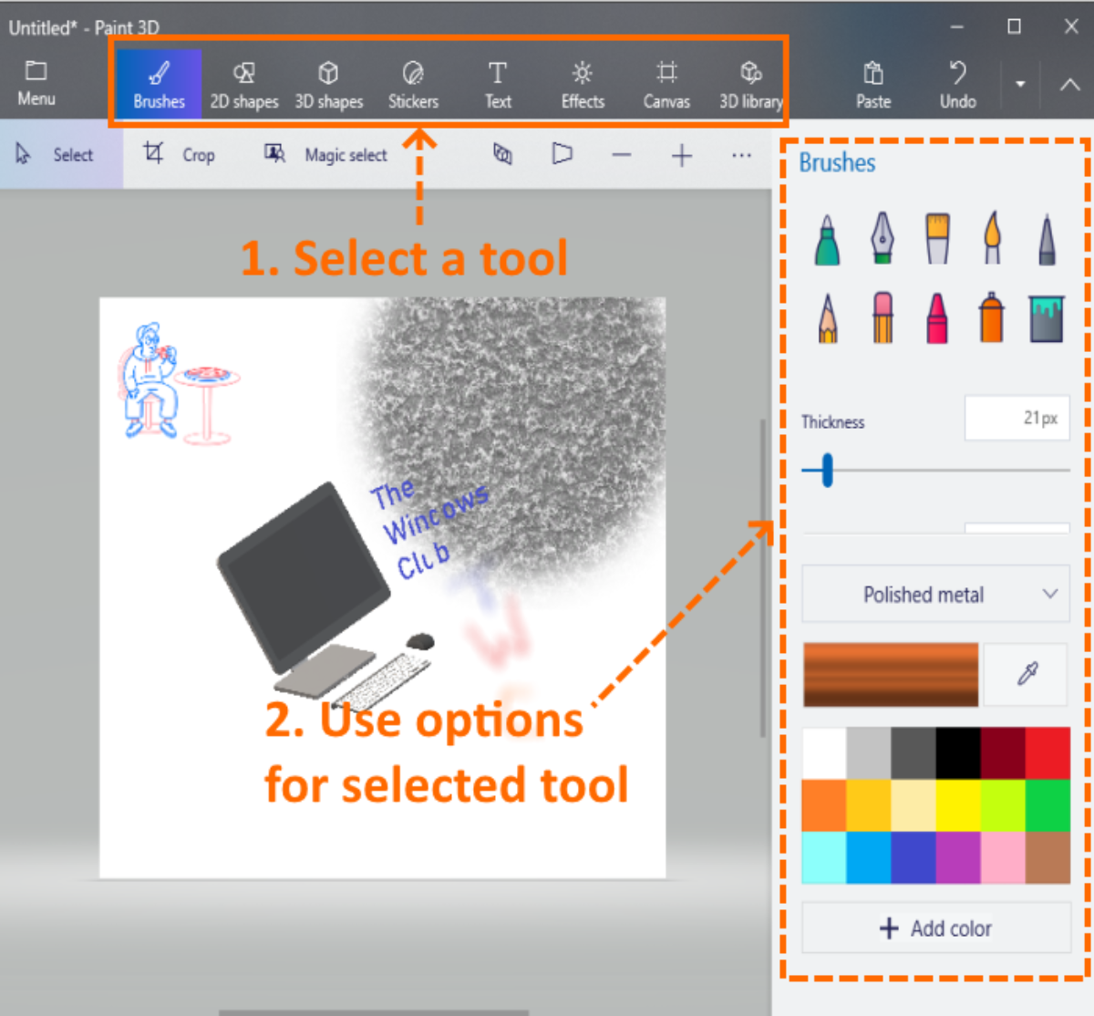
Task: Choose the Crop tool
Action: 180,154
